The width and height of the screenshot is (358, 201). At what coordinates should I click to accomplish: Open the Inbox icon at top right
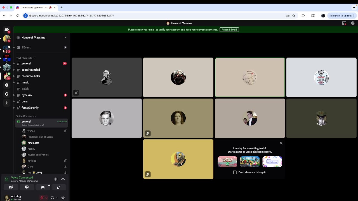coord(344,23)
